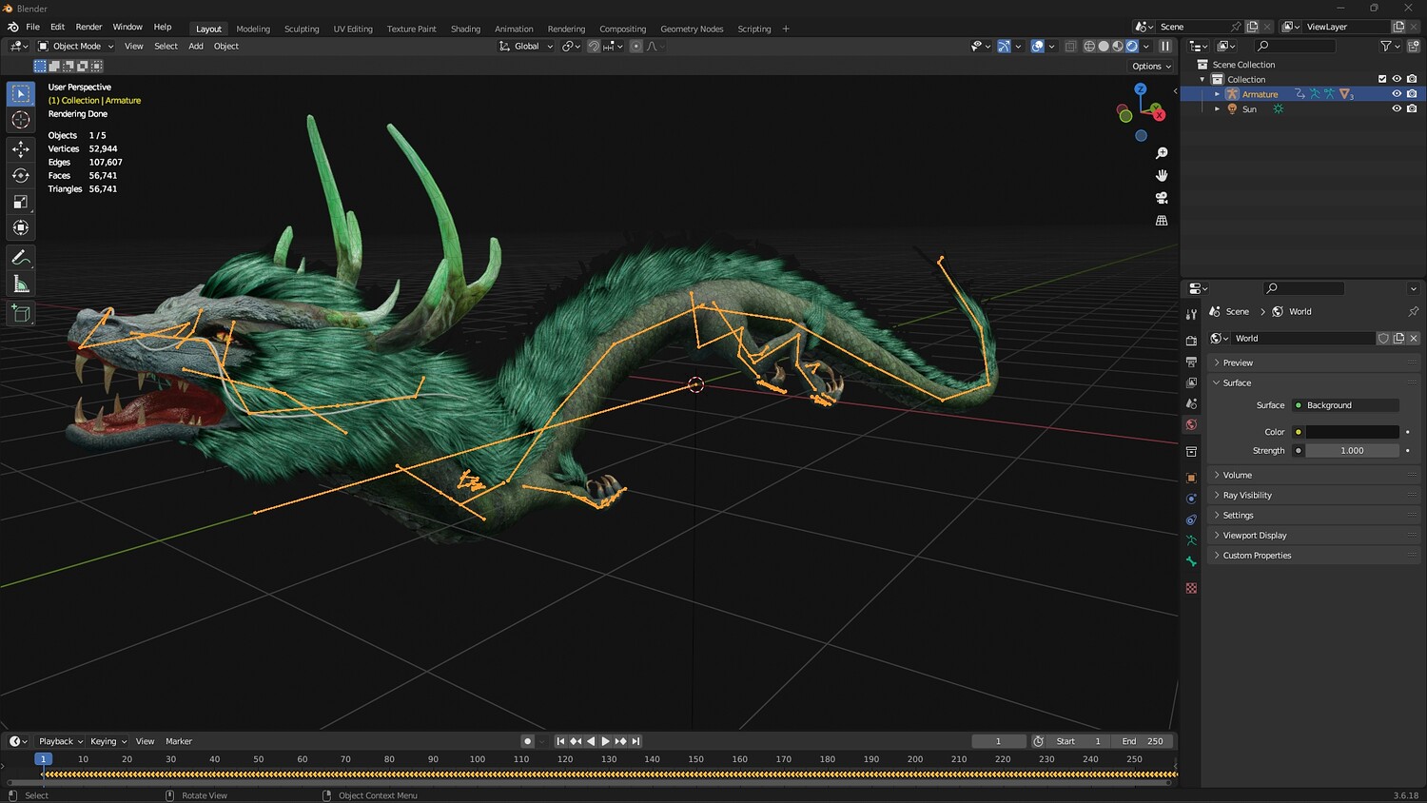Switch to orthographic grid view icon

(x=1161, y=221)
